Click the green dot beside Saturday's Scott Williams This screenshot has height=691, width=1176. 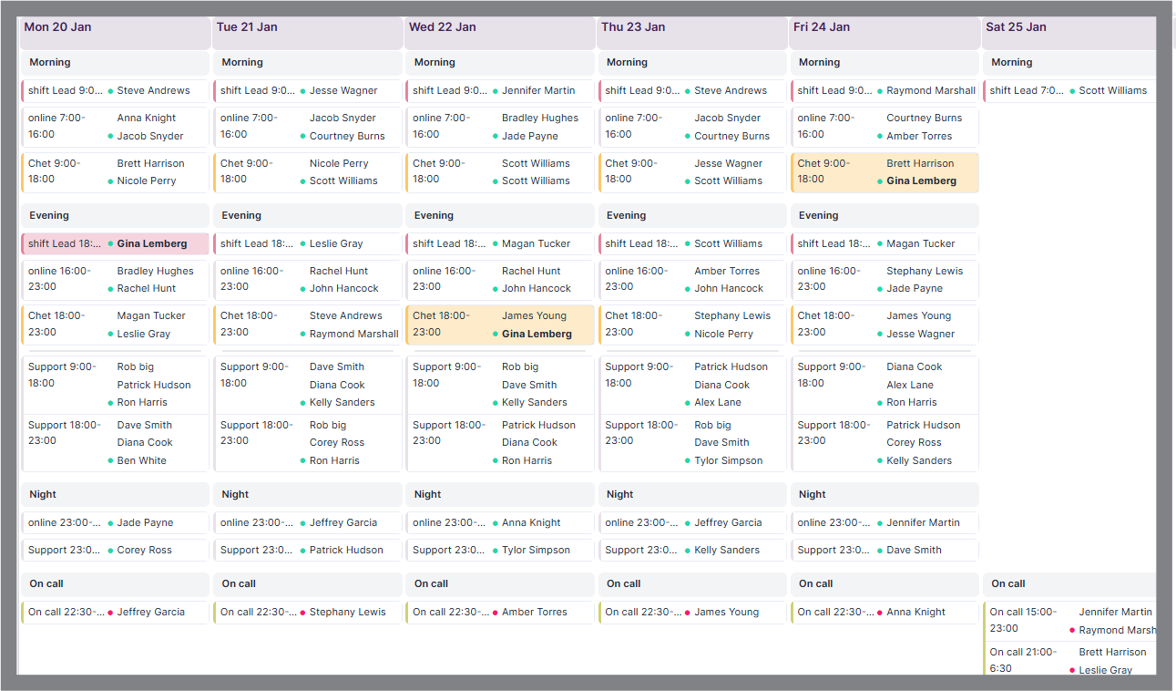tap(1072, 91)
